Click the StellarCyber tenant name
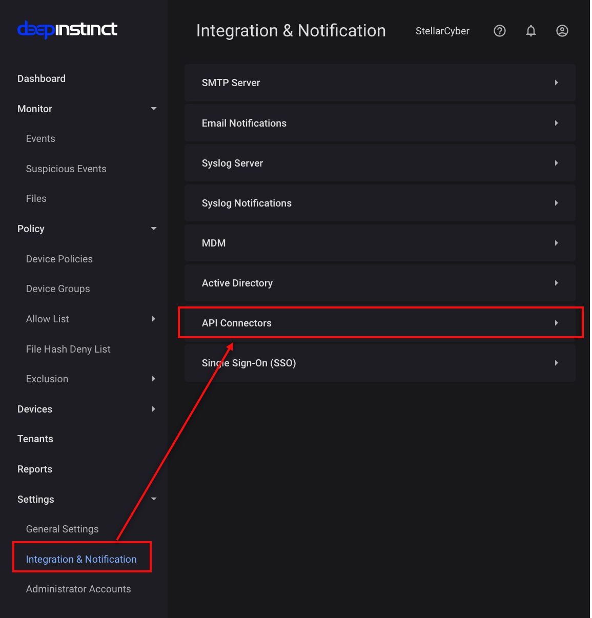 click(x=442, y=31)
